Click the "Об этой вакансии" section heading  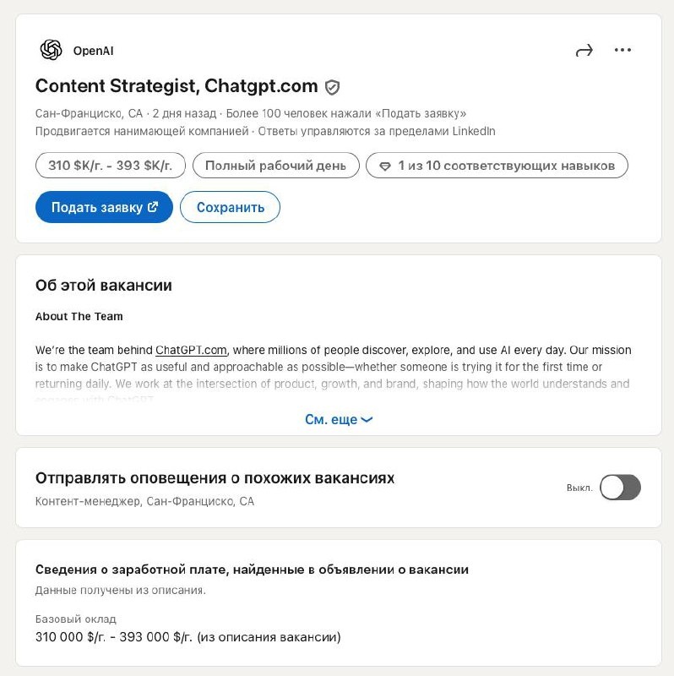point(104,286)
